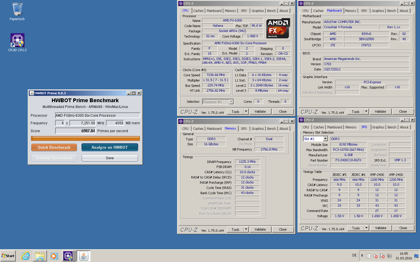Viewport: 420px width, 262px height.
Task: Click Analyze on HWBOT button
Action: click(110, 147)
